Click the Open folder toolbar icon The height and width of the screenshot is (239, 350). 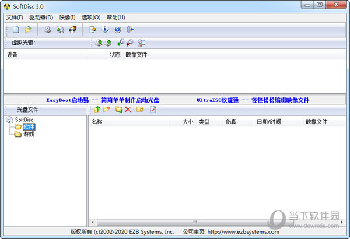point(28,30)
